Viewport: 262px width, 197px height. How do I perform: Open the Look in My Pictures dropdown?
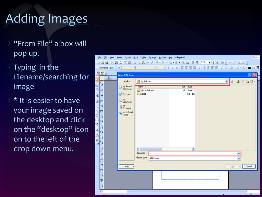click(x=227, y=81)
